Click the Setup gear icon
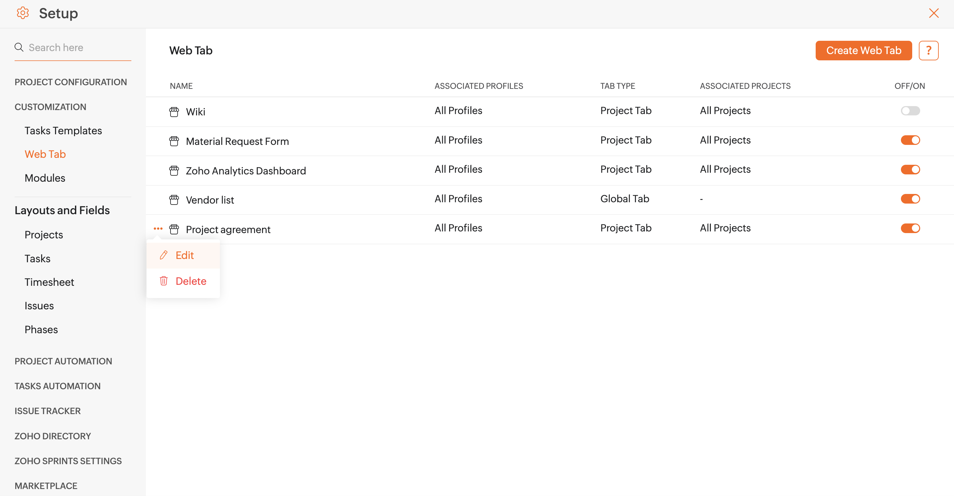 coord(23,13)
